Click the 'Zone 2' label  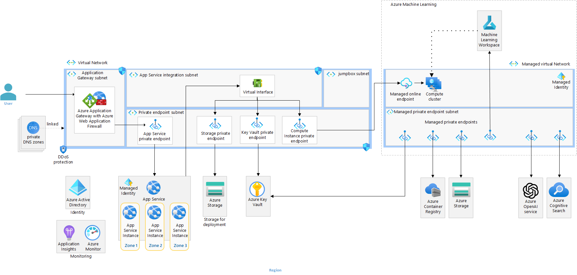[155, 246]
